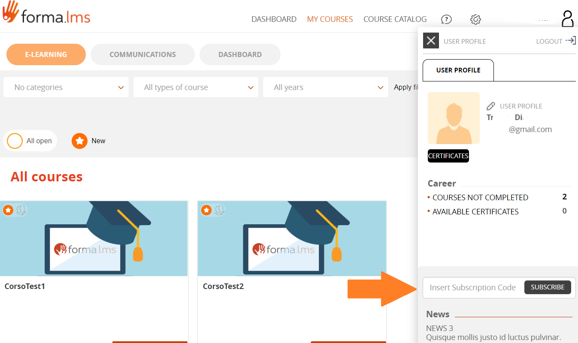Click the user avatar icon in header
The width and height of the screenshot is (578, 343).
click(x=567, y=19)
